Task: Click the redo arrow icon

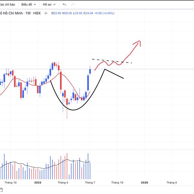Action: [73, 5]
